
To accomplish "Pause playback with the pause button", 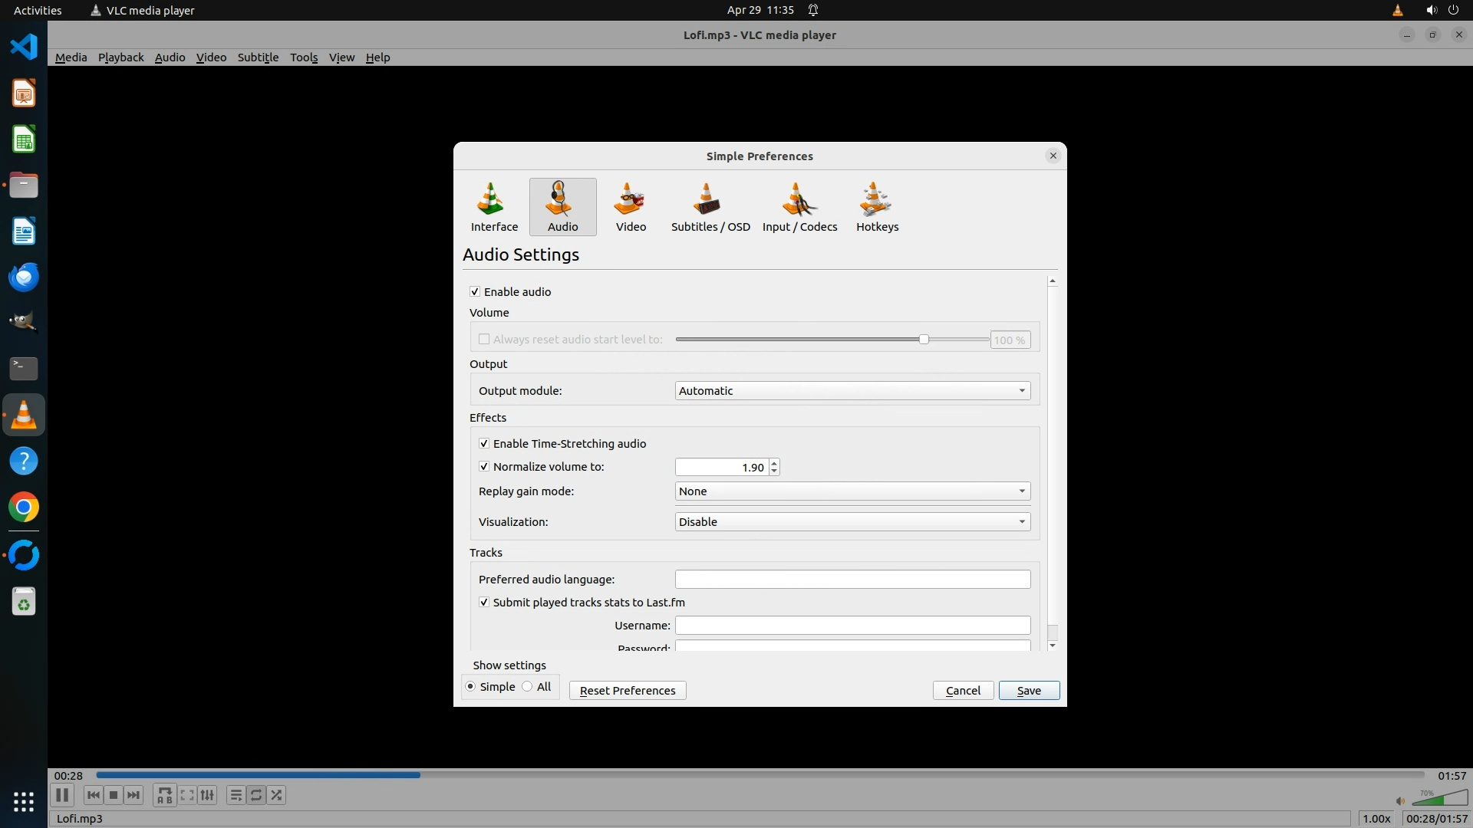I will click(x=62, y=795).
